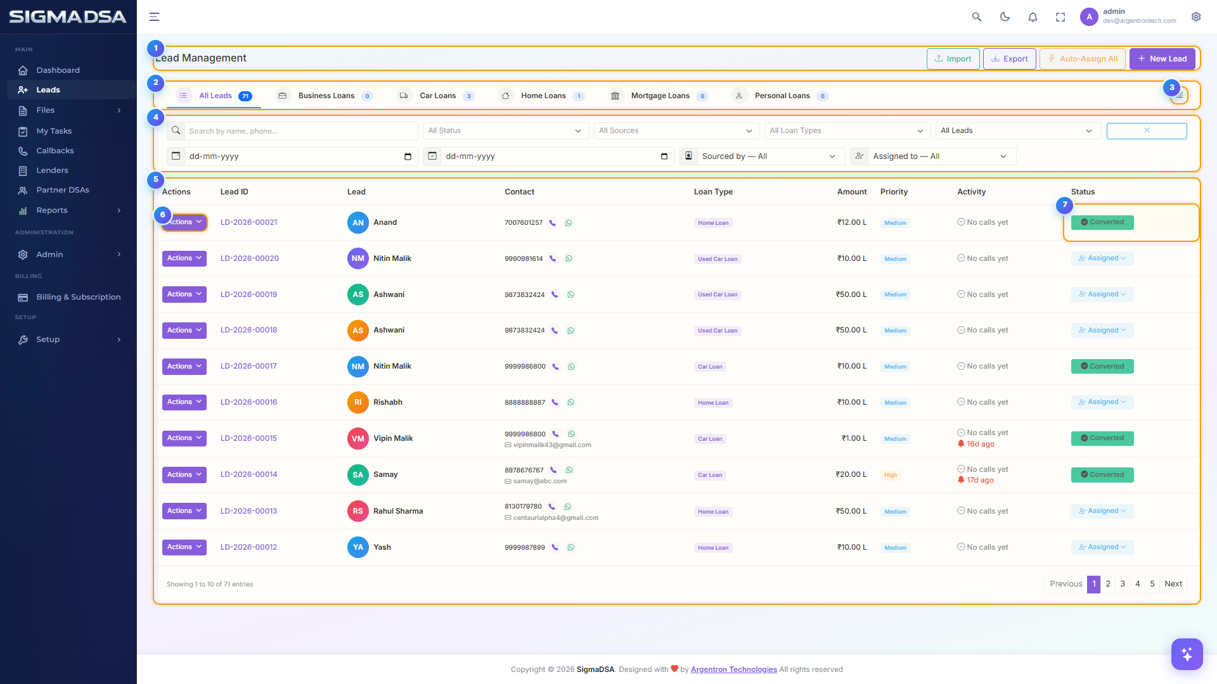Switch to Personal Loans tab
The image size is (1217, 684).
coord(780,96)
